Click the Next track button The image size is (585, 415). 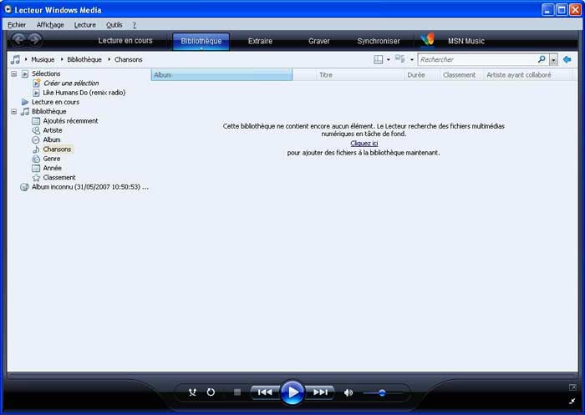[320, 392]
